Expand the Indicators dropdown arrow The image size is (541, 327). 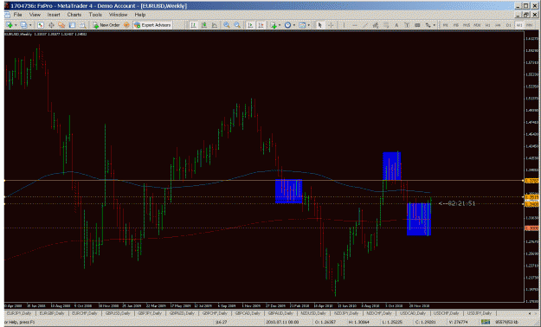[x=280, y=25]
